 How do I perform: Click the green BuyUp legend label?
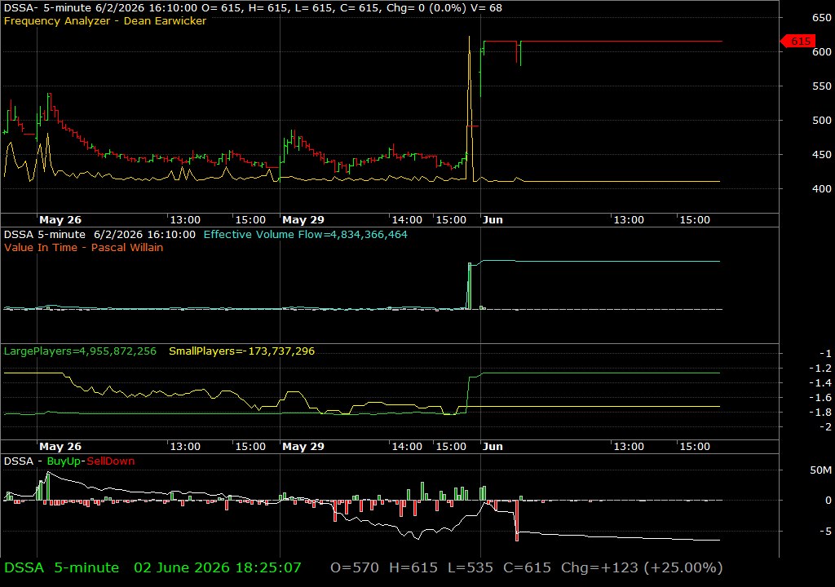coord(64,461)
